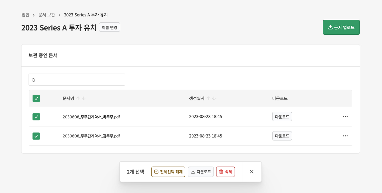Click the magnifier icon in the search box

[x=34, y=80]
